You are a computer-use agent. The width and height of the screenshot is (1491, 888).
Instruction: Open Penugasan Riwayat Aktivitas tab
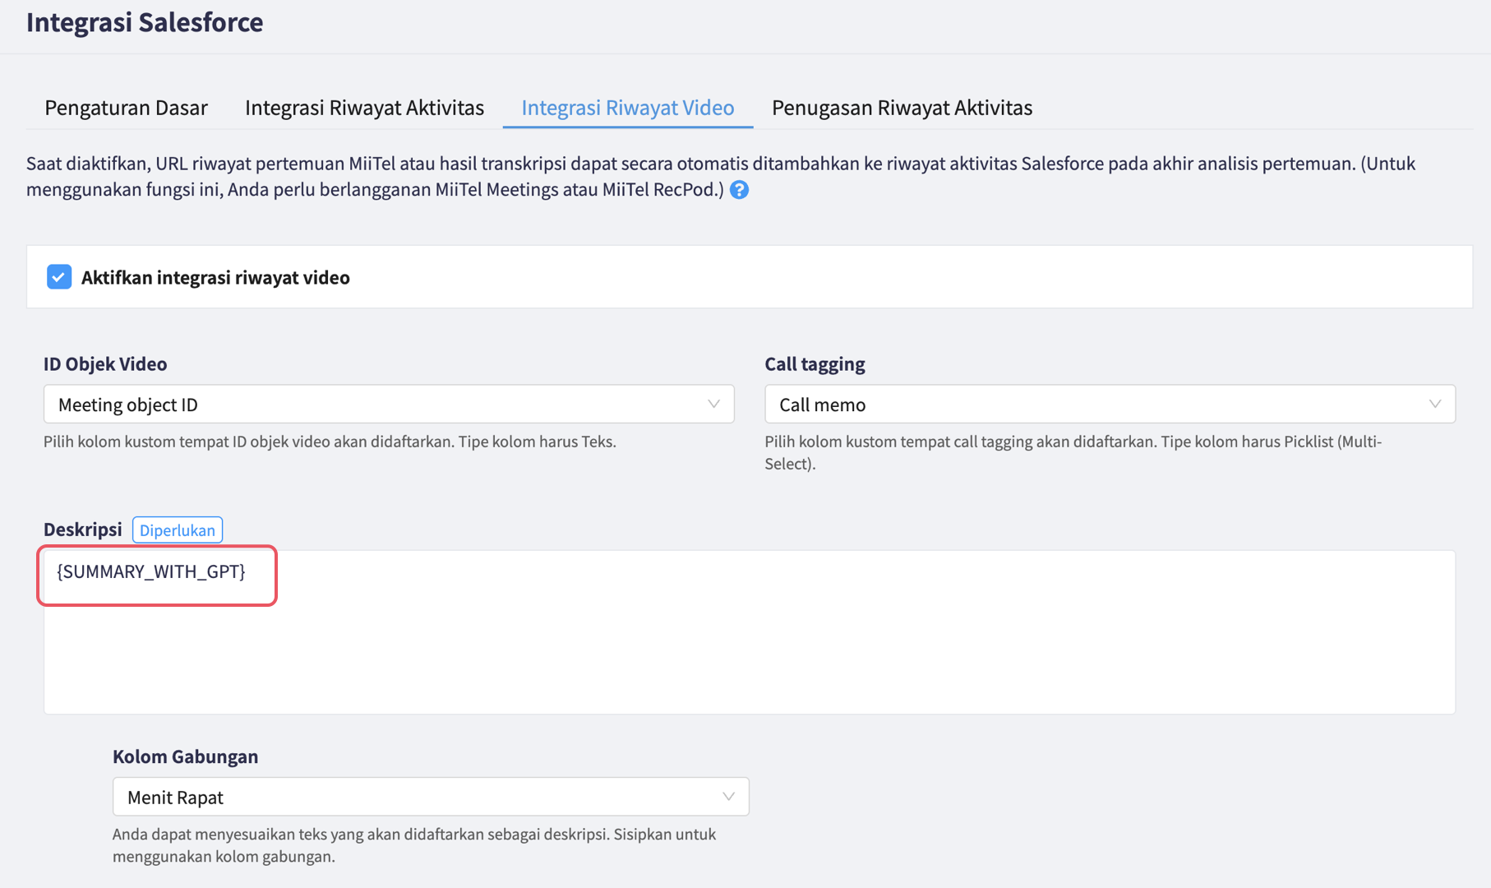tap(902, 108)
